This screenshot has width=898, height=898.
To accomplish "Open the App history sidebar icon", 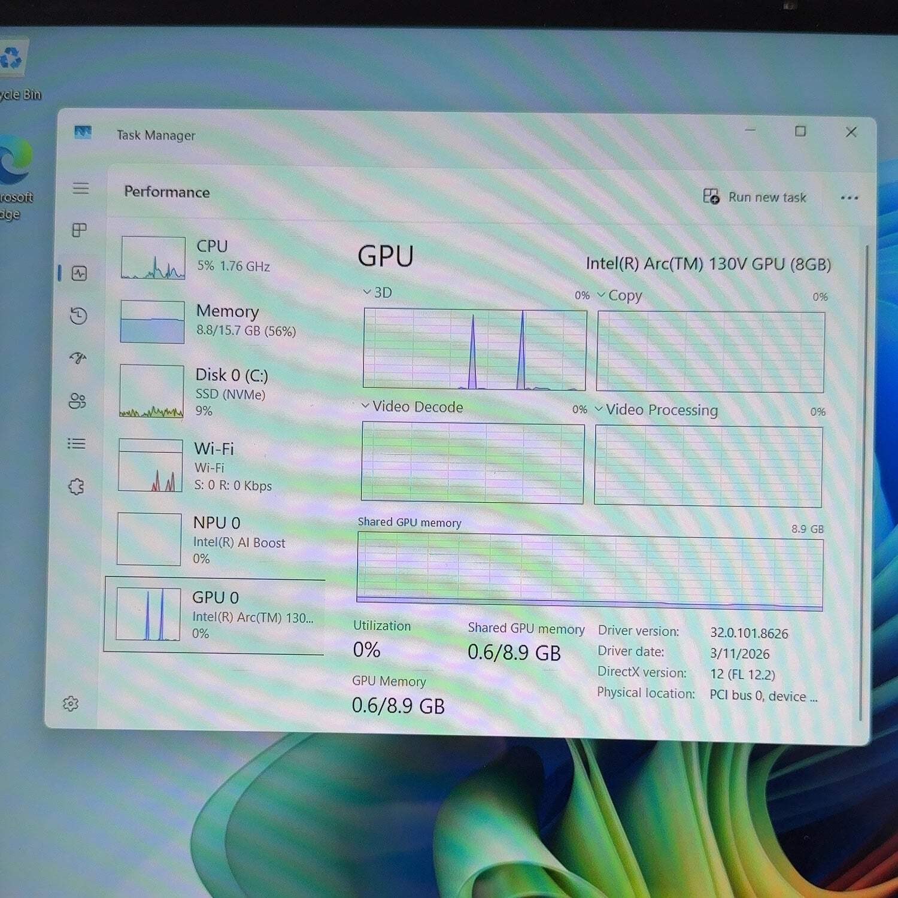I will tap(78, 315).
